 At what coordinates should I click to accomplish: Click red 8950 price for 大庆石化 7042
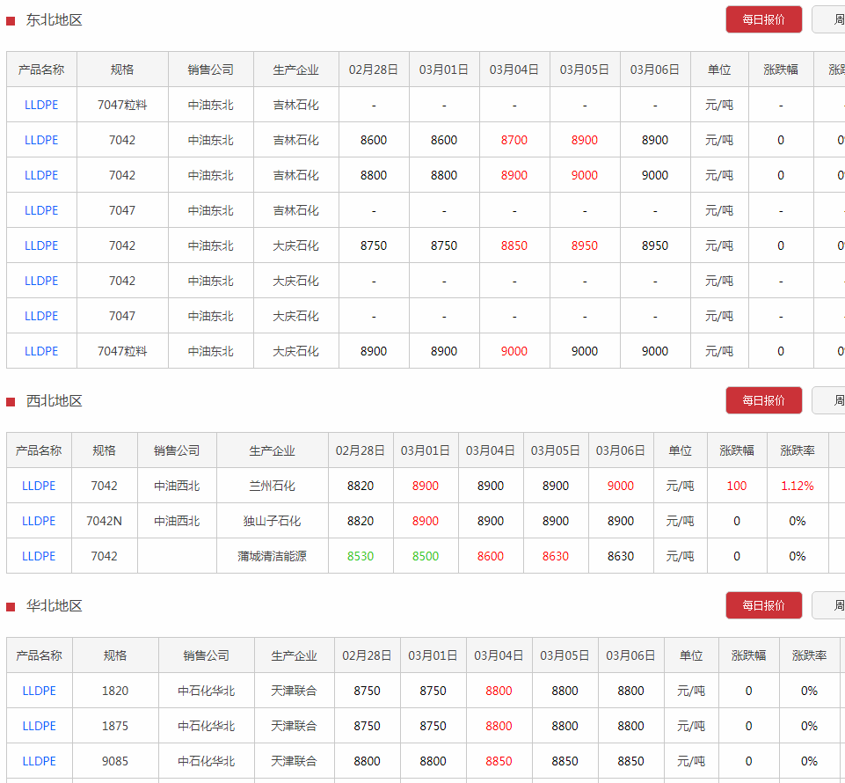pos(585,245)
